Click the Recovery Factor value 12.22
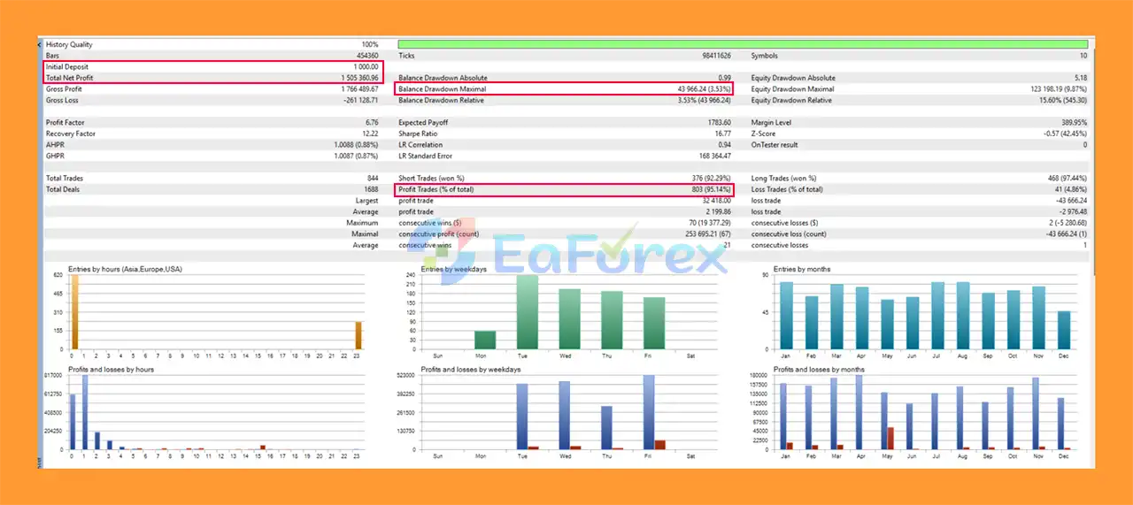This screenshot has width=1133, height=505. click(371, 134)
